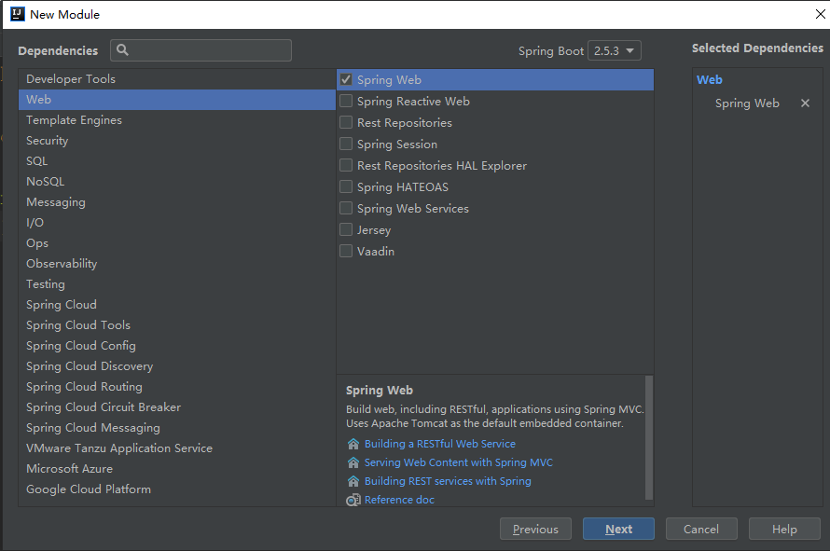Click home icon beside Building a RESTful Web Service

[x=353, y=444]
